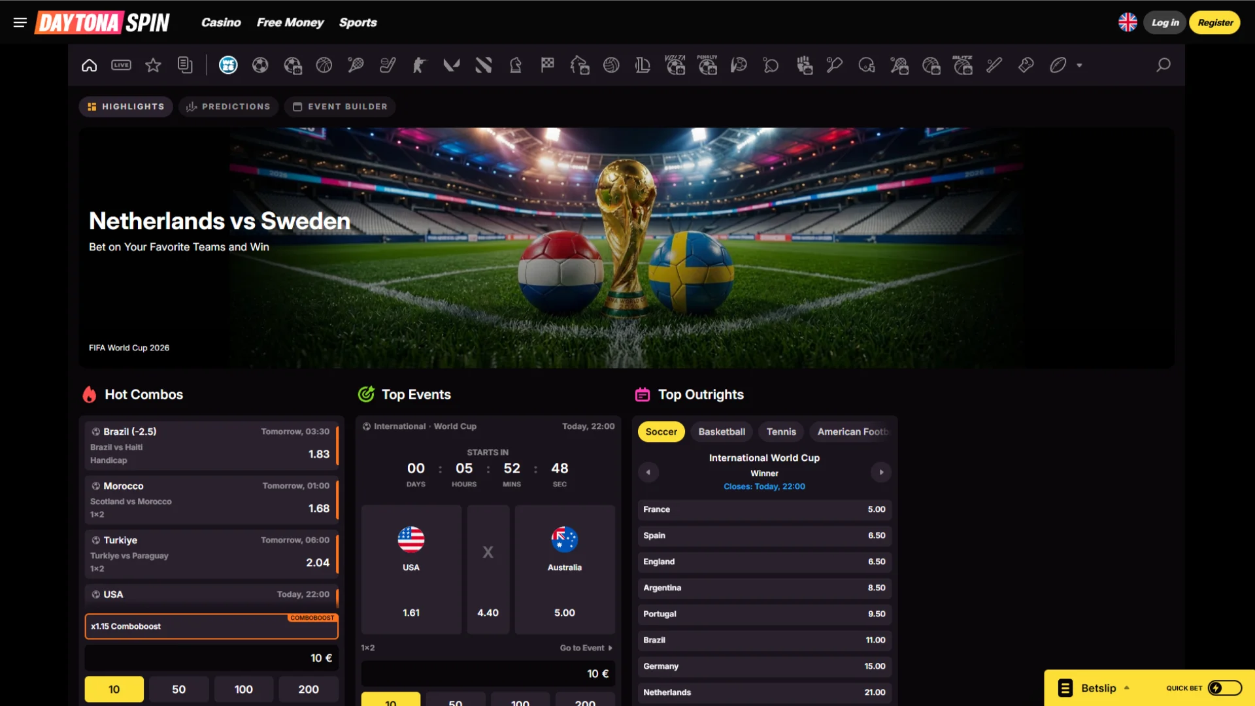This screenshot has width=1255, height=706.
Task: Bet on Australia at 5.00
Action: (x=565, y=569)
